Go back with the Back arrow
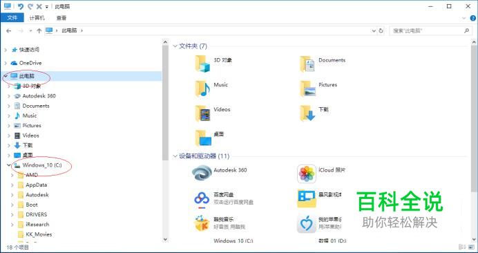The image size is (478, 253). [9, 30]
